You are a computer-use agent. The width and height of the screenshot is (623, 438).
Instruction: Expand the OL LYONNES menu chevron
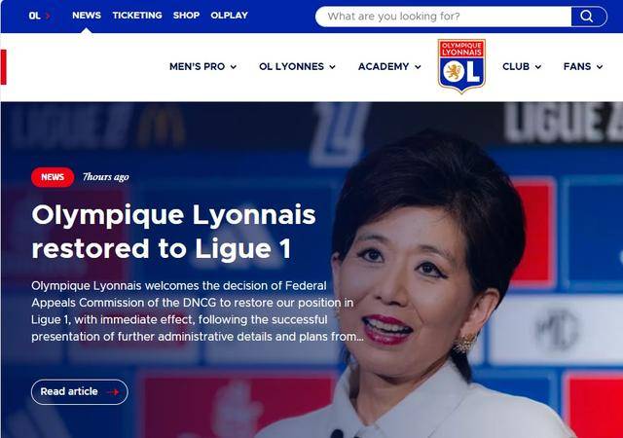coord(332,67)
